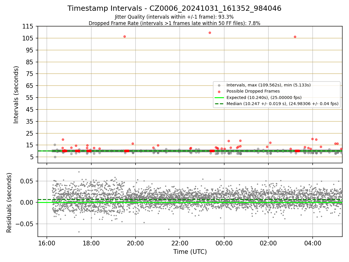Click the lowest residual point near −0.07
Screen dimensions: 349x262
[79, 232]
